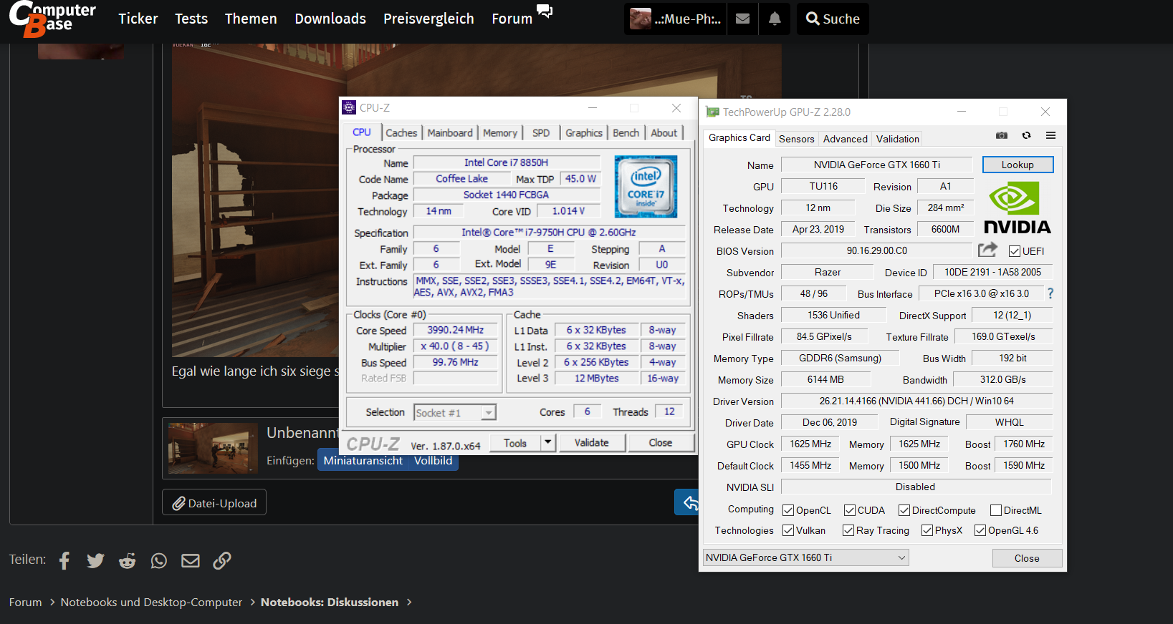Go to the Forum breadcrumb link
This screenshot has width=1173, height=624.
[x=25, y=602]
